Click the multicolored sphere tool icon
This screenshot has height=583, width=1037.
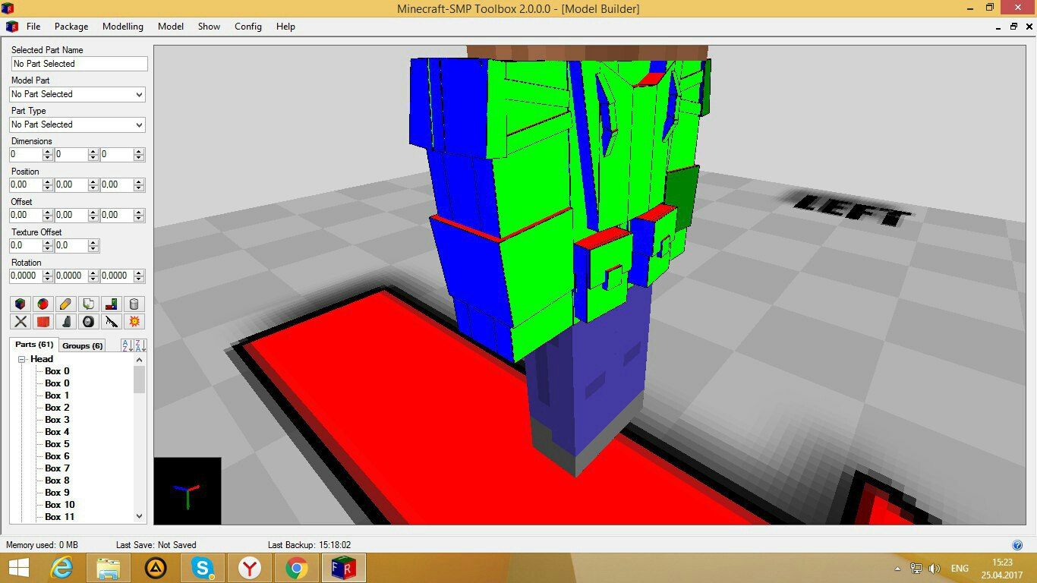pyautogui.click(x=43, y=304)
